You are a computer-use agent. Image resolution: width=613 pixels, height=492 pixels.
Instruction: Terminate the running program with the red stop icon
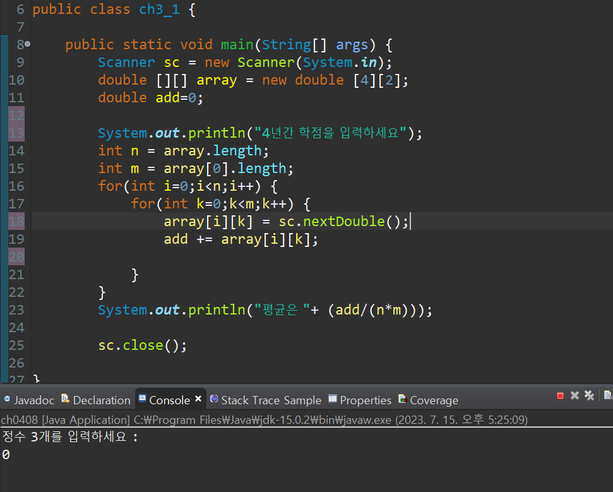pyautogui.click(x=560, y=396)
